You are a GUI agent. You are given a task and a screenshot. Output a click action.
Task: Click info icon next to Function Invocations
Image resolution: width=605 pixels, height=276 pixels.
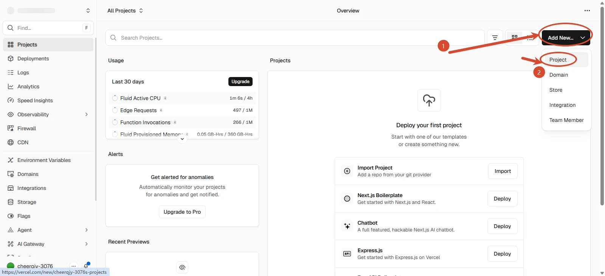[x=175, y=122]
